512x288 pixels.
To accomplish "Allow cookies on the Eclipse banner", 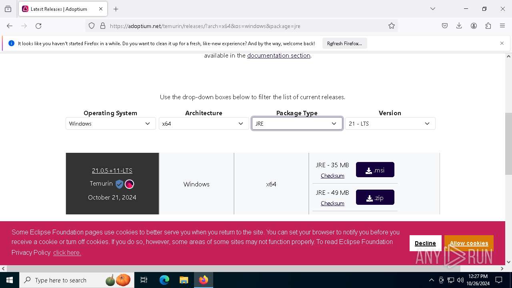I will 469,243.
